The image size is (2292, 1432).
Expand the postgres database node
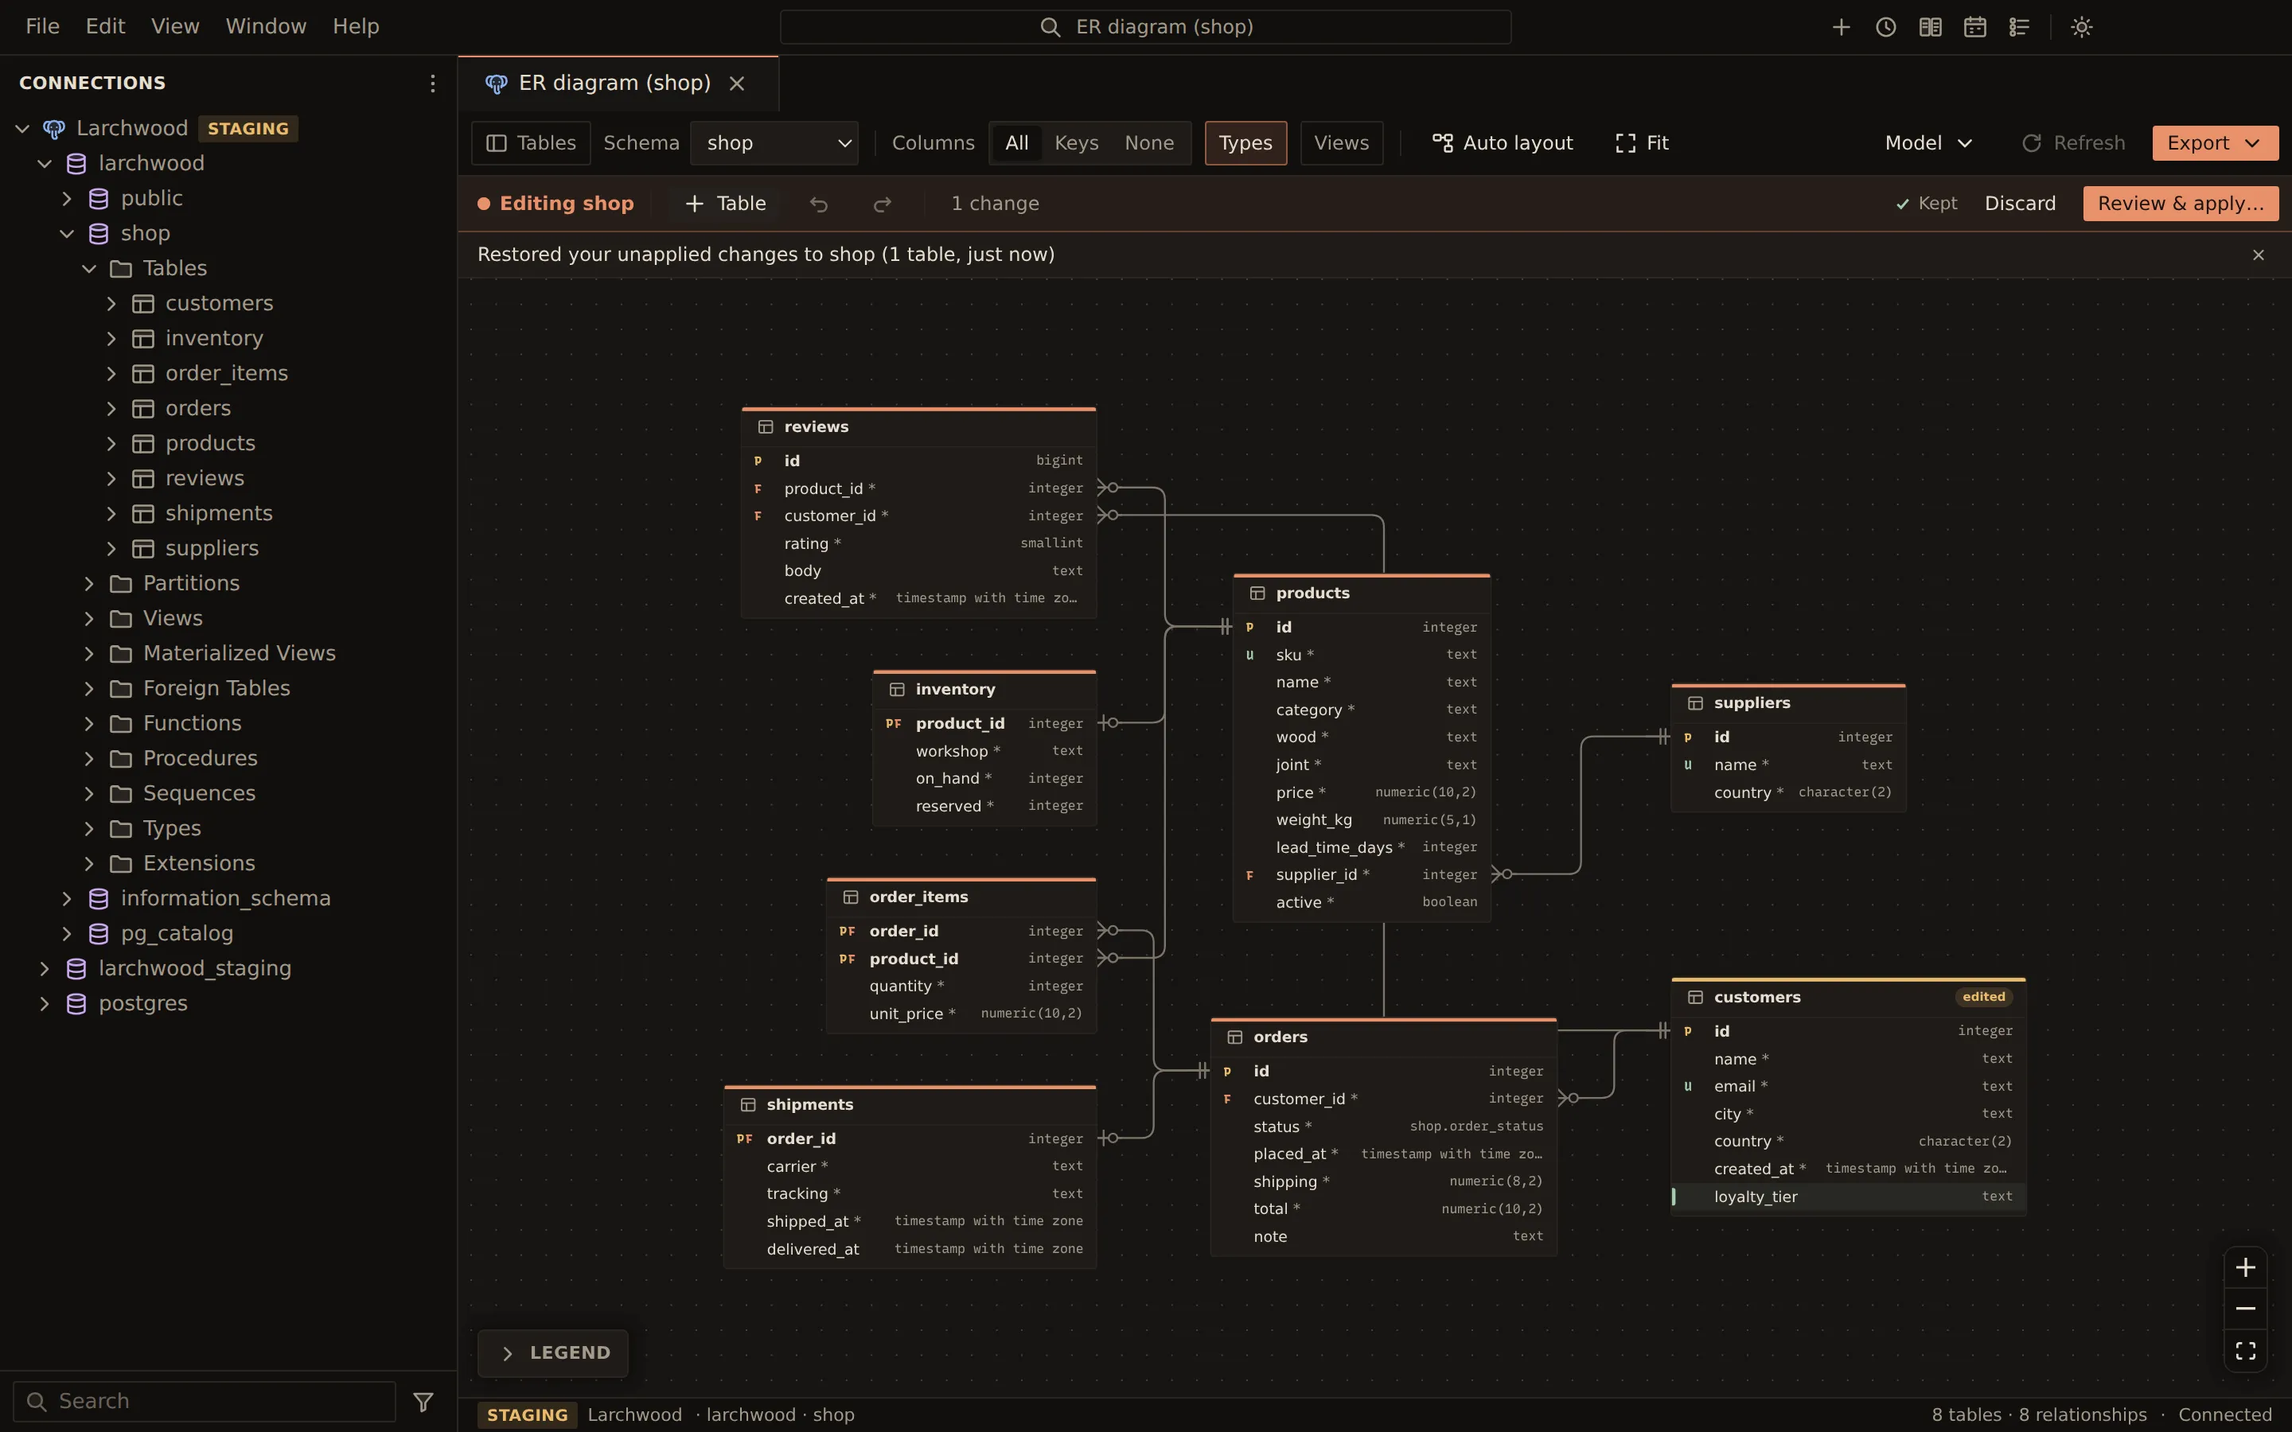click(x=45, y=1004)
